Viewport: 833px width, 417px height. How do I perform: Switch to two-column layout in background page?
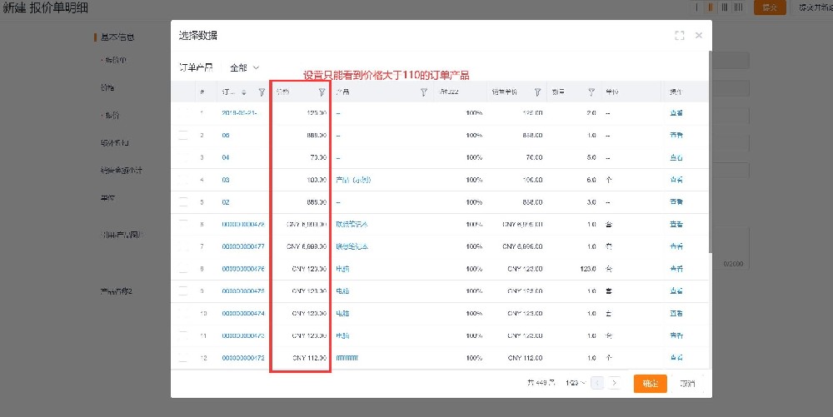[711, 7]
